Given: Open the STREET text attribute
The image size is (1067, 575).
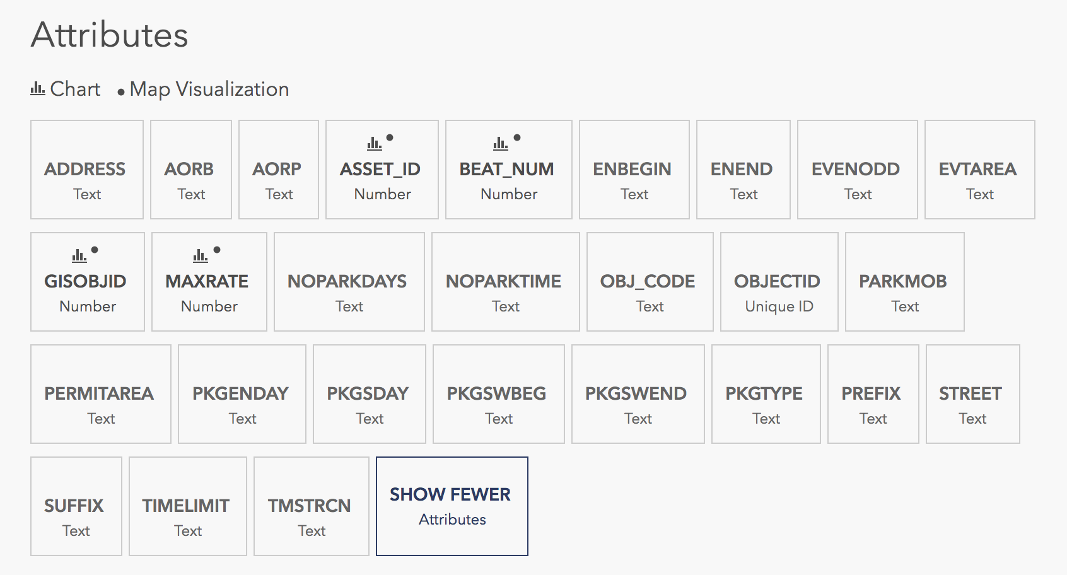Looking at the screenshot, I should pyautogui.click(x=972, y=395).
